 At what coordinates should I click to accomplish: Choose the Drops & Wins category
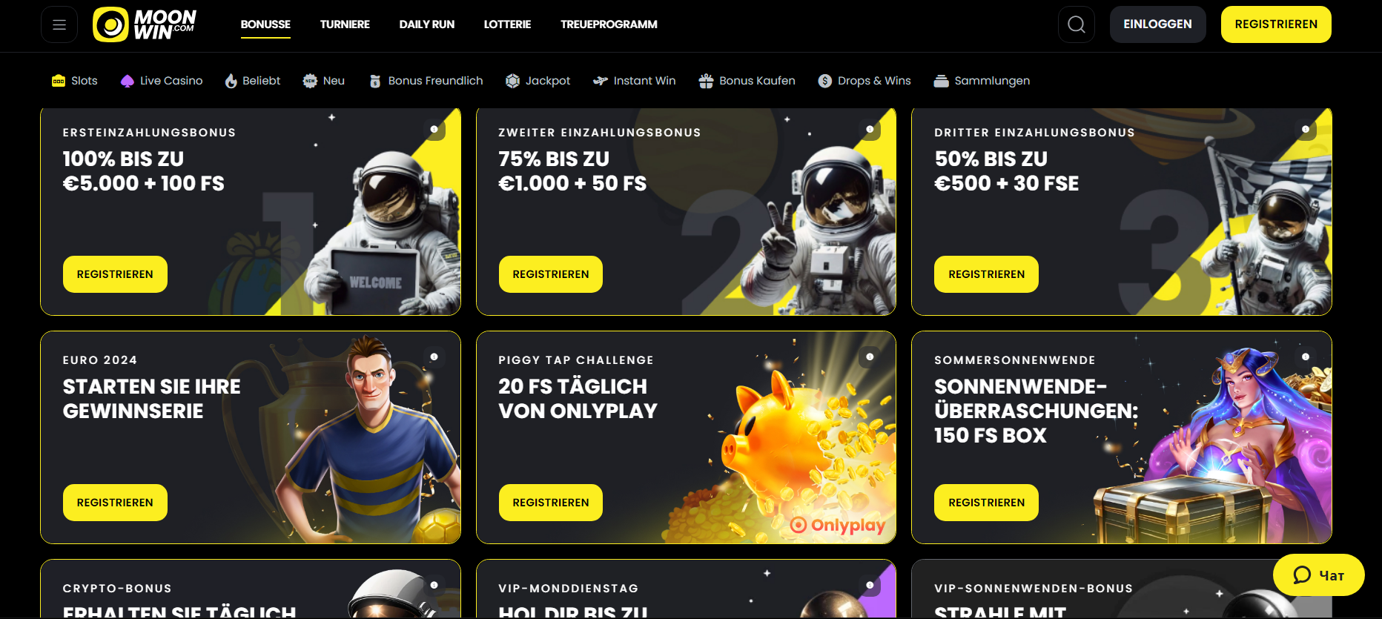tap(864, 81)
